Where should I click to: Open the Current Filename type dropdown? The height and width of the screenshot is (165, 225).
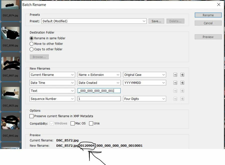tap(52, 75)
